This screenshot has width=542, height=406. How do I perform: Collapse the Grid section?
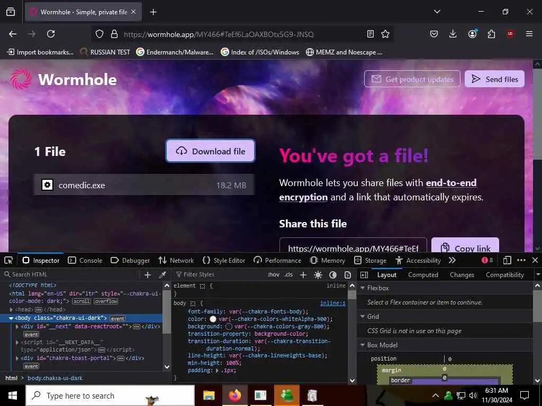click(363, 317)
